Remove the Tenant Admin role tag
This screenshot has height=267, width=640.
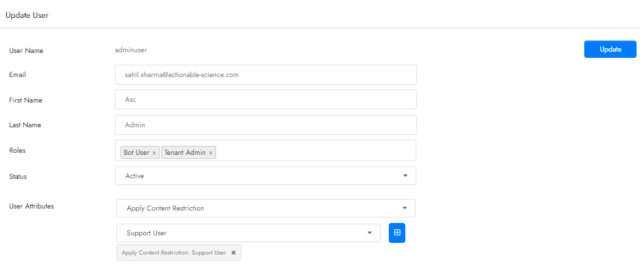[211, 153]
